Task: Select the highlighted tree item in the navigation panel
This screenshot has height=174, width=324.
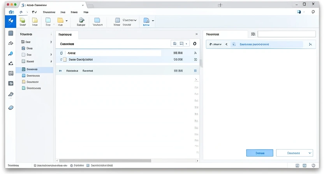Action: click(x=35, y=70)
